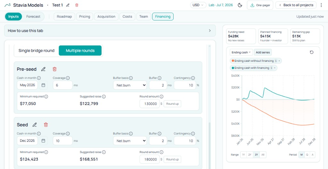Show info for Pre-seed Round amount
This screenshot has height=169, width=328.
pyautogui.click(x=161, y=97)
